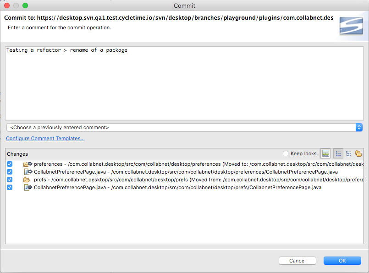Uncheck the preferences folder entry
This screenshot has height=273, width=369.
[x=10, y=164]
